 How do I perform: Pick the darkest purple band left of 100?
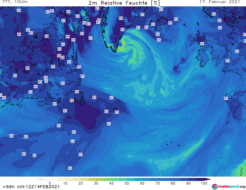200,179
